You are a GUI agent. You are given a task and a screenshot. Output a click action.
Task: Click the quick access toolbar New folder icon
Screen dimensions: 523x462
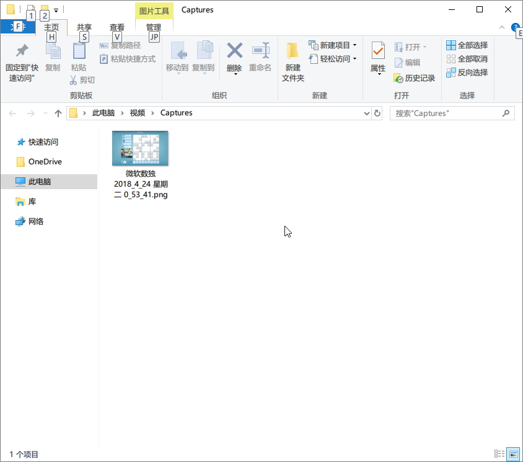click(45, 9)
